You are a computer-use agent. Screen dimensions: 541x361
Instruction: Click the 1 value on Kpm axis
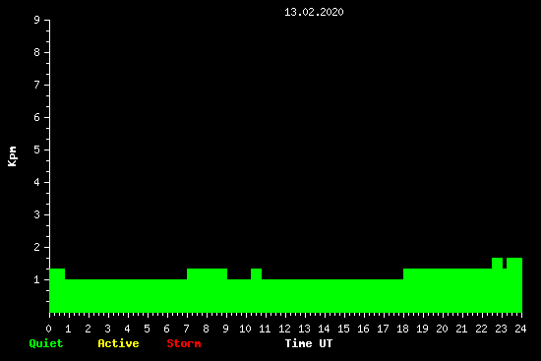point(37,279)
